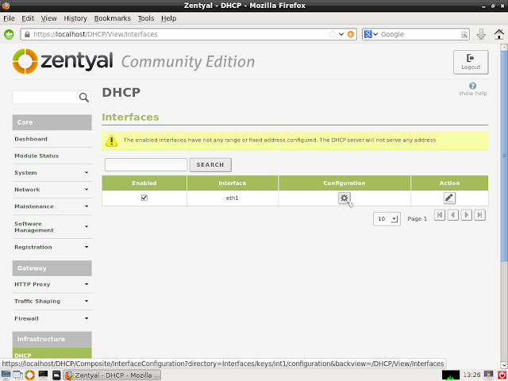This screenshot has width=508, height=381.
Task: Click the SEARCH button
Action: point(210,164)
